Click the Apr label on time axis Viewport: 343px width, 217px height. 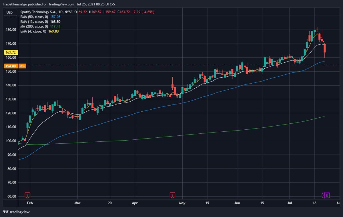(135, 203)
